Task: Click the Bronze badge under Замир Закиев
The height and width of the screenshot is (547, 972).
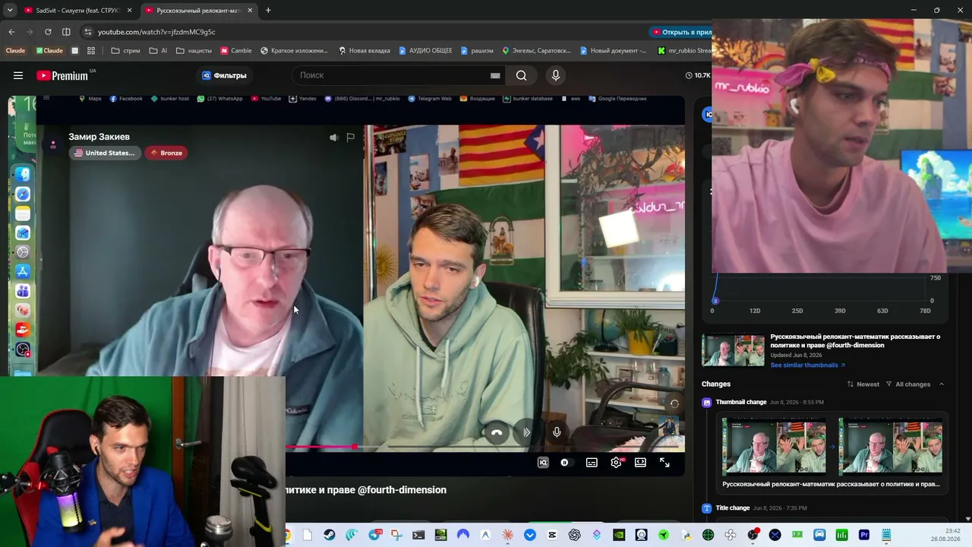Action: (x=166, y=153)
